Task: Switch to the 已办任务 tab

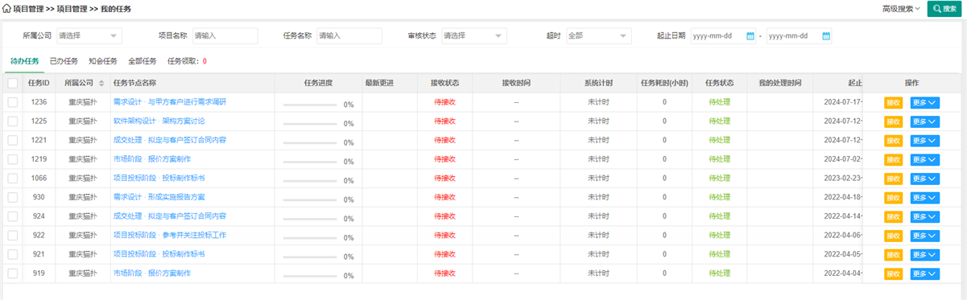Action: pos(64,61)
